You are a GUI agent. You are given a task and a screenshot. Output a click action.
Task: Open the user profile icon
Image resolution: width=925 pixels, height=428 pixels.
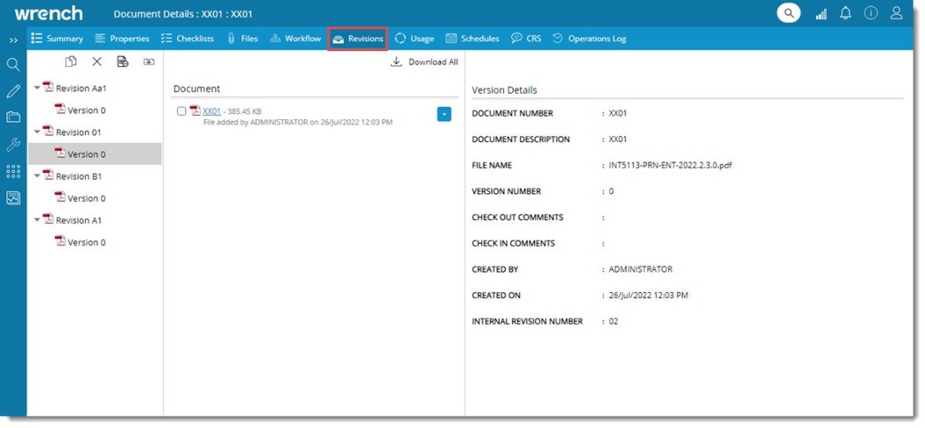coord(896,13)
